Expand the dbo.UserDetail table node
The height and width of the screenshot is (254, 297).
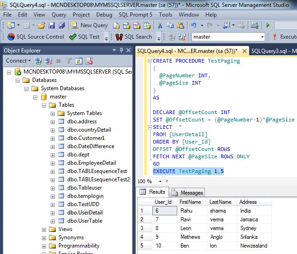[x=52, y=213]
